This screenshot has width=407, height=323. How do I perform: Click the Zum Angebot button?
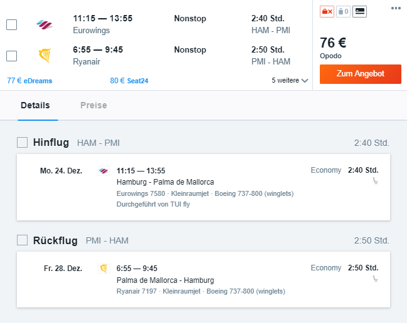click(360, 74)
